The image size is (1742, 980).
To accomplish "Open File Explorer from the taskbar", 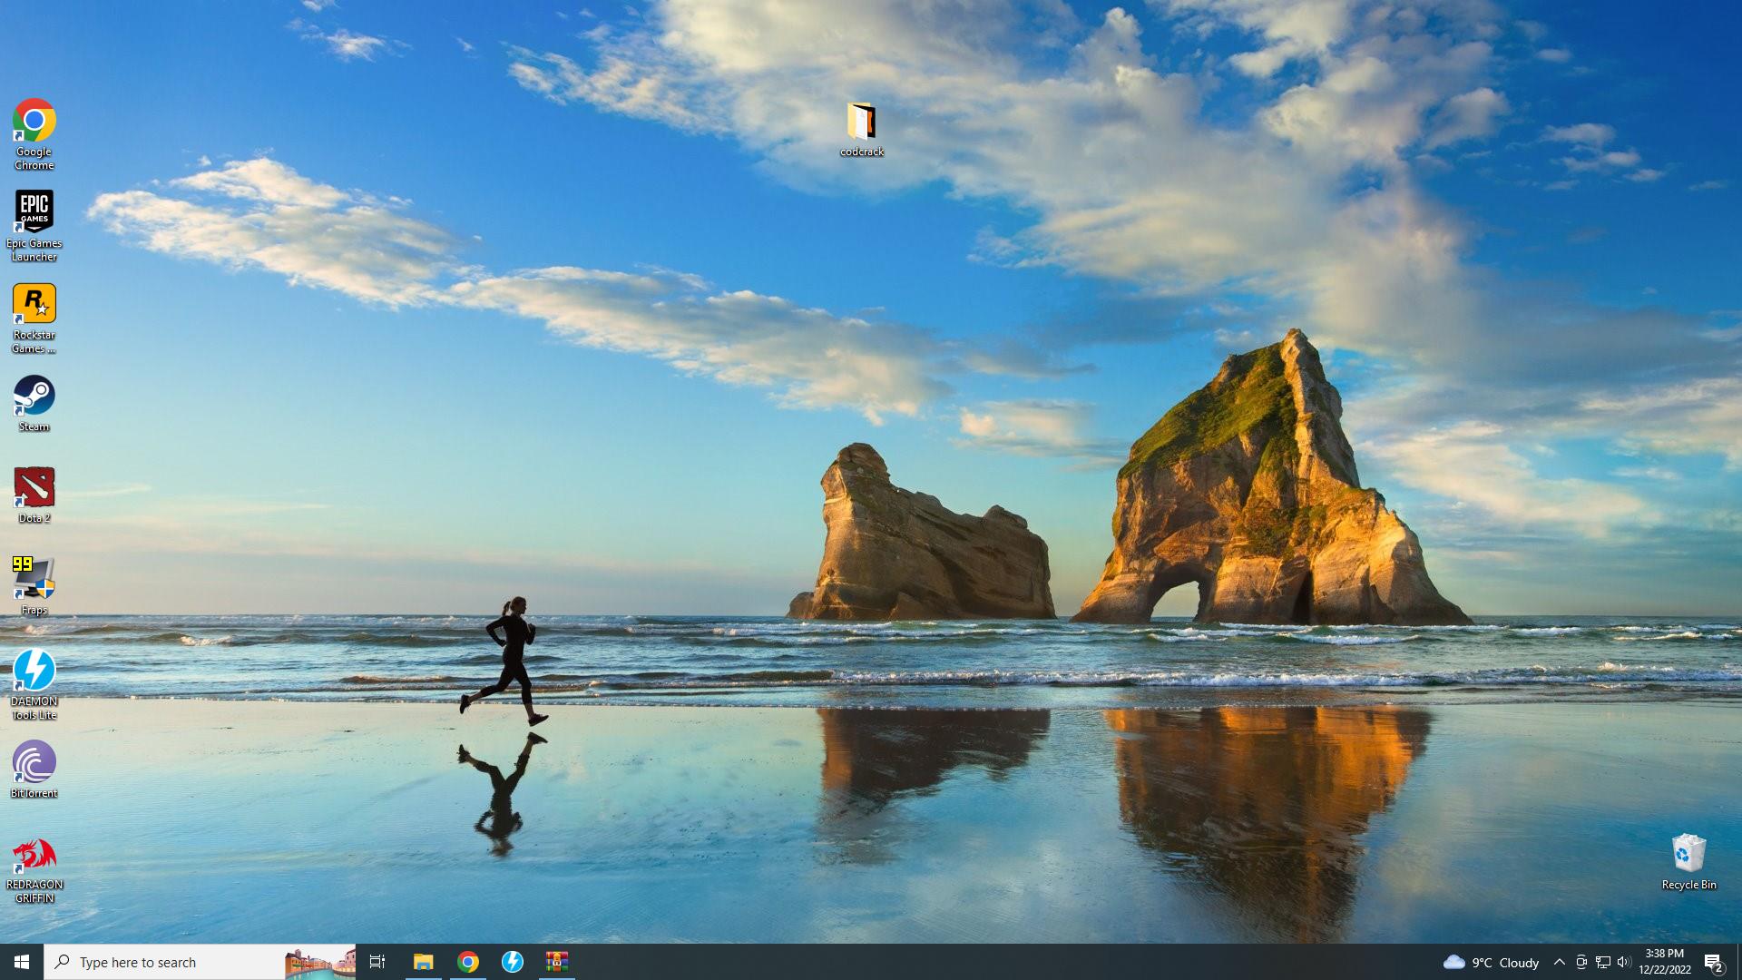I will pos(423,962).
